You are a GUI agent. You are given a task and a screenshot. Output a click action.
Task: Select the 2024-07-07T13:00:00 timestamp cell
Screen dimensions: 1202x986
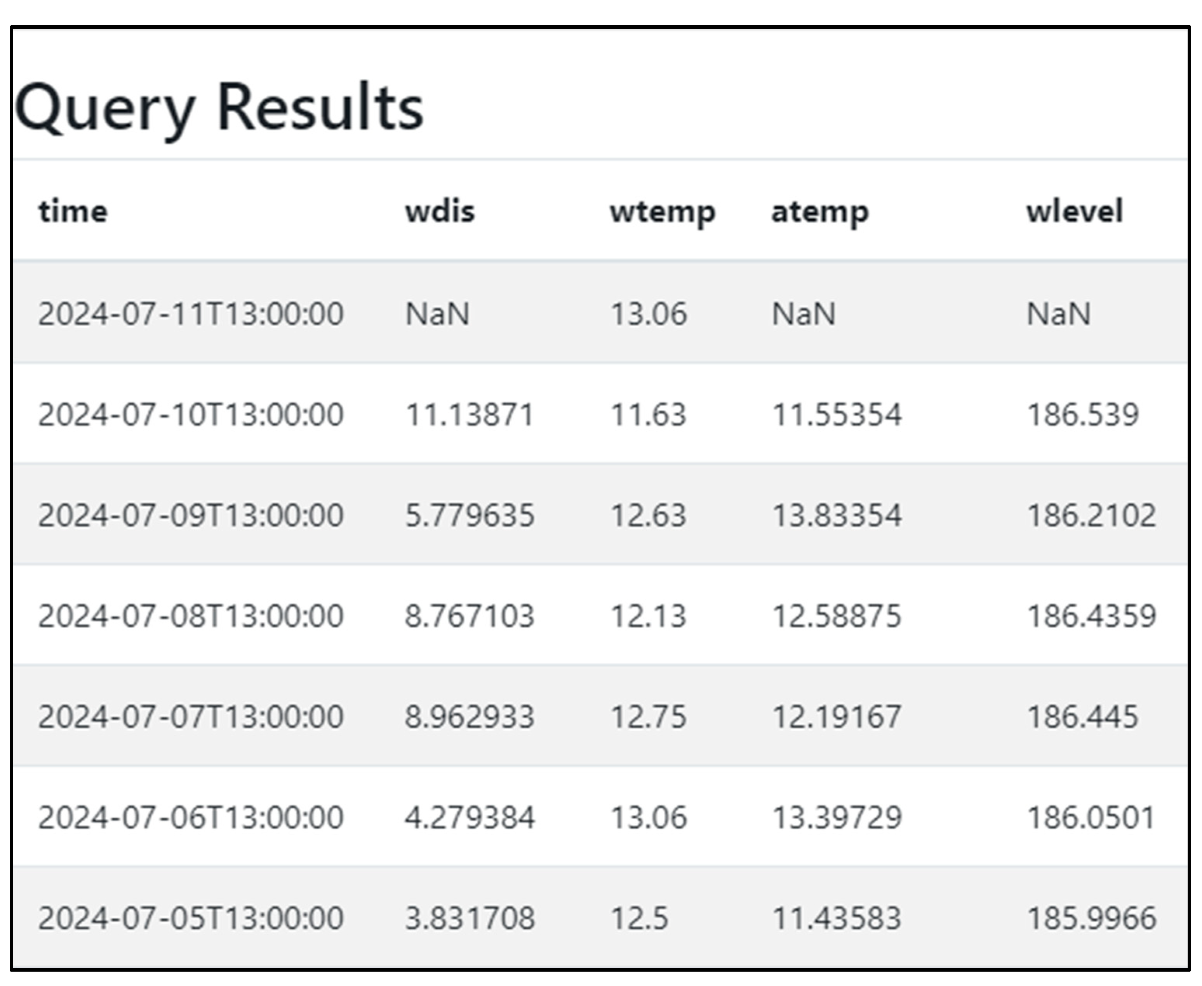coord(191,716)
